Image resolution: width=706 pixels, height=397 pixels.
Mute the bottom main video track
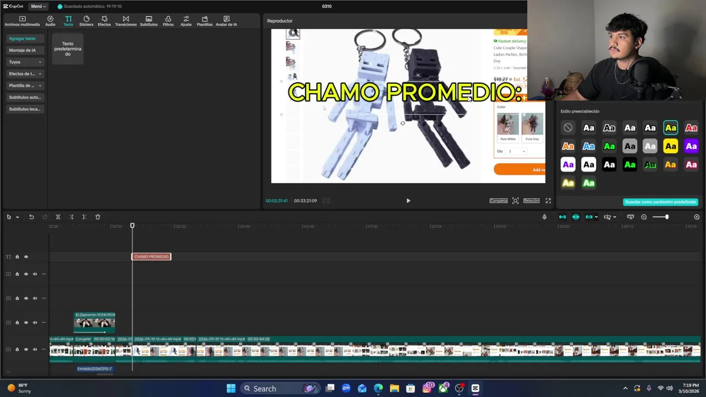(x=35, y=349)
